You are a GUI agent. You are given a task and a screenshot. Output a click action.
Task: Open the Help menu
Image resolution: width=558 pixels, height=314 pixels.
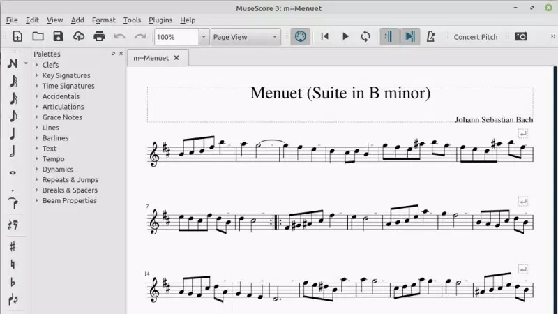pyautogui.click(x=188, y=20)
